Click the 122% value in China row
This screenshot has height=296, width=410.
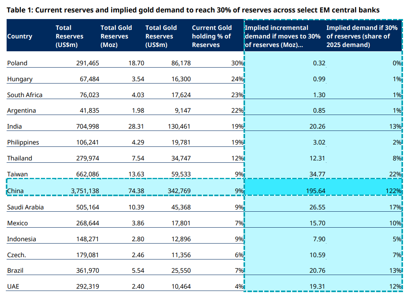click(394, 191)
